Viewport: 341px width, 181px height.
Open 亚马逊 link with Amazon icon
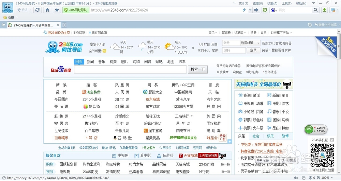(x=123, y=138)
